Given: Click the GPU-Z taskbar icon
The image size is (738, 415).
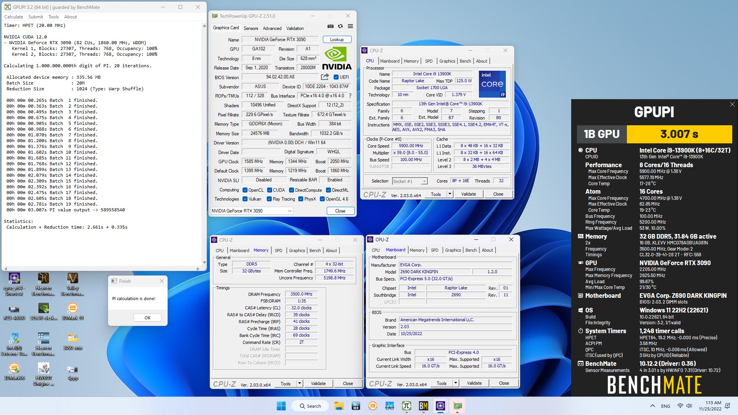Looking at the screenshot, I should pos(457,406).
